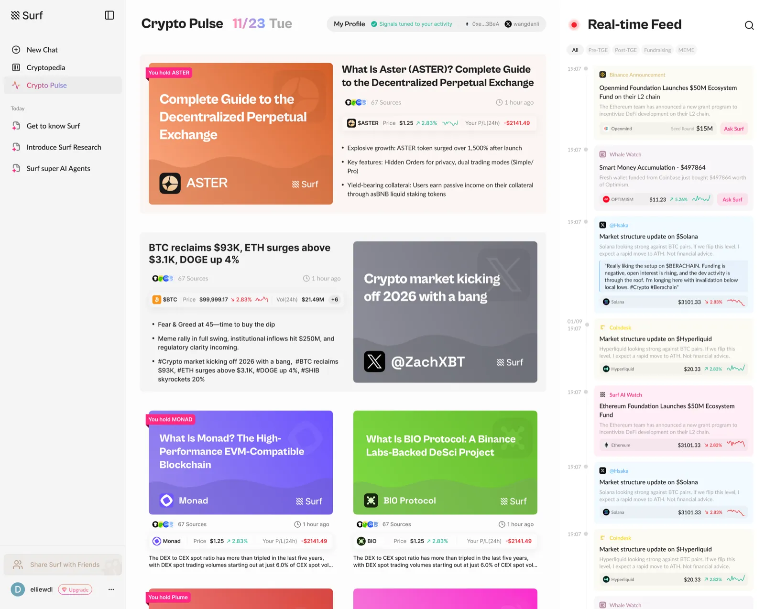Open the three-dot account options menu
765x609 pixels.
pos(111,589)
